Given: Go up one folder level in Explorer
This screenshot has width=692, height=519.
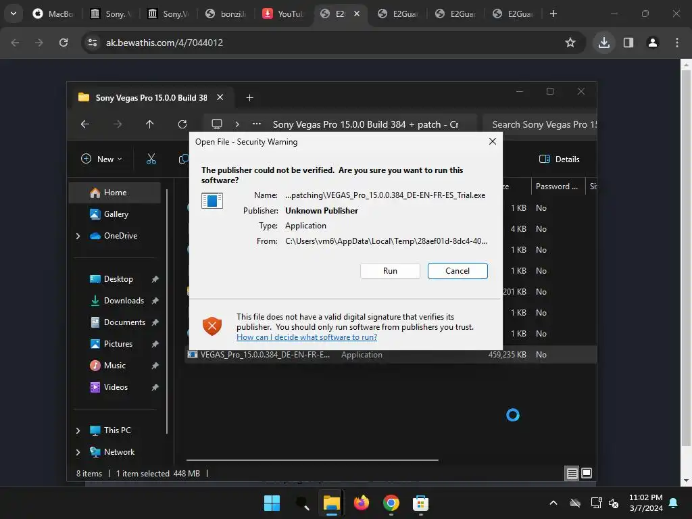Looking at the screenshot, I should coord(149,124).
